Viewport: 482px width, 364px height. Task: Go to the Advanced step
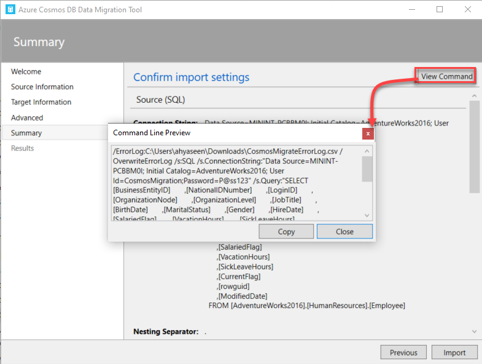[27, 117]
